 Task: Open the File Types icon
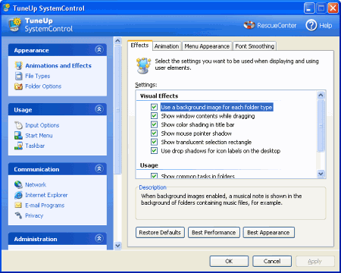19,76
